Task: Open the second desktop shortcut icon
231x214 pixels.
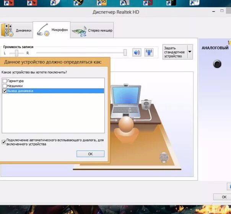Action: tap(32, 3)
